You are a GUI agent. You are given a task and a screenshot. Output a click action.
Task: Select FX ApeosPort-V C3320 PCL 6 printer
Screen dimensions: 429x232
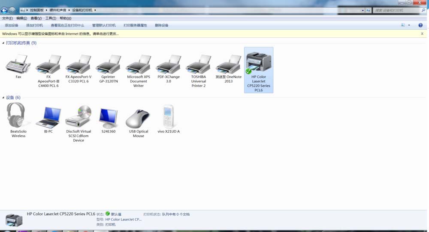[79, 64]
